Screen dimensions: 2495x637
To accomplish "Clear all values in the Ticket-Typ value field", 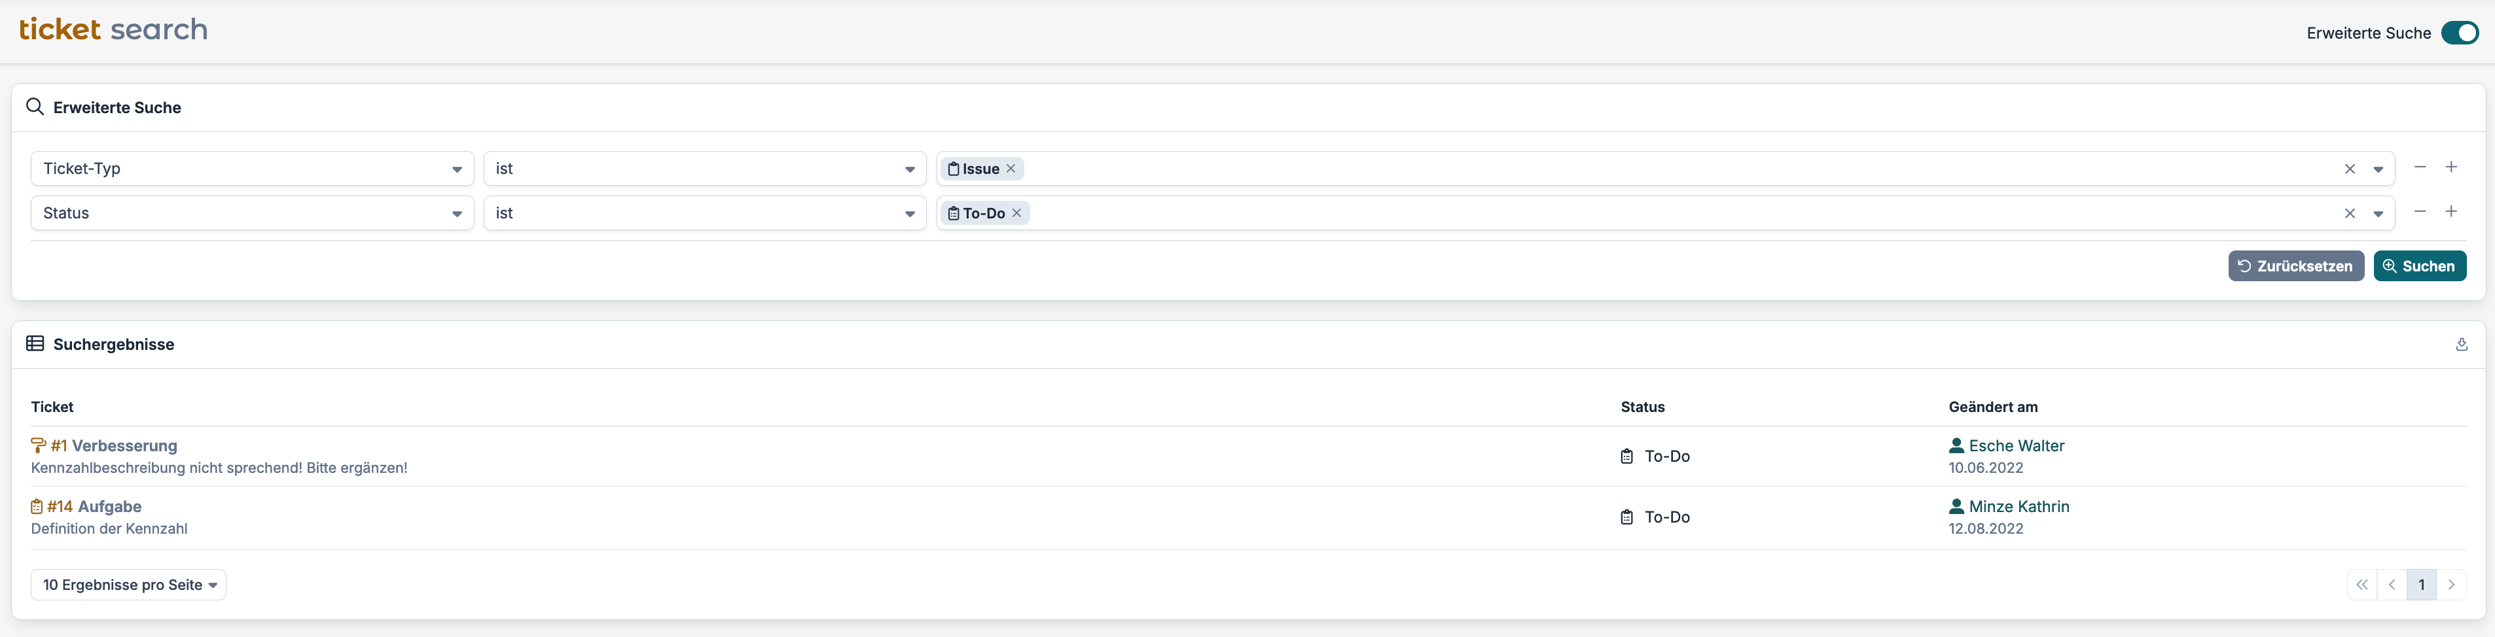I will 2349,169.
